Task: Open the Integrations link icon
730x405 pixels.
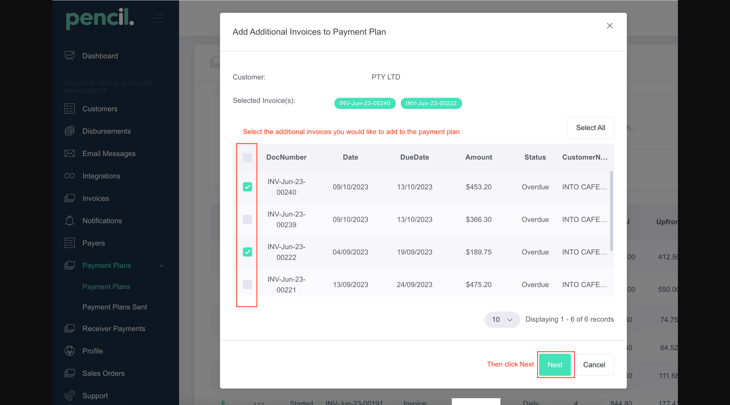Action: click(x=69, y=176)
